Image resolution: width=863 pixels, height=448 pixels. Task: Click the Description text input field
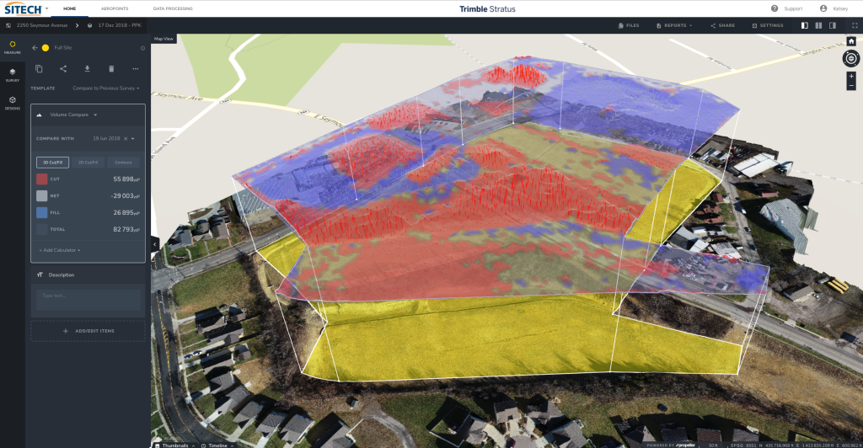[88, 296]
